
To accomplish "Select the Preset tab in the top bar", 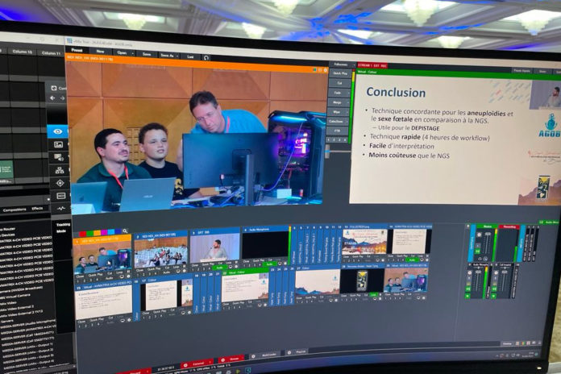I will point(76,50).
